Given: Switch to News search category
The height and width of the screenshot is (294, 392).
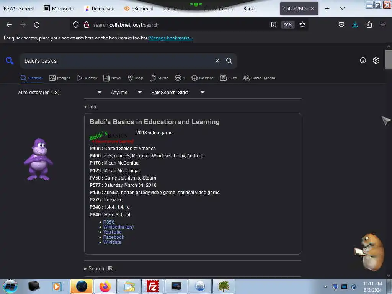Looking at the screenshot, I should coord(112,78).
